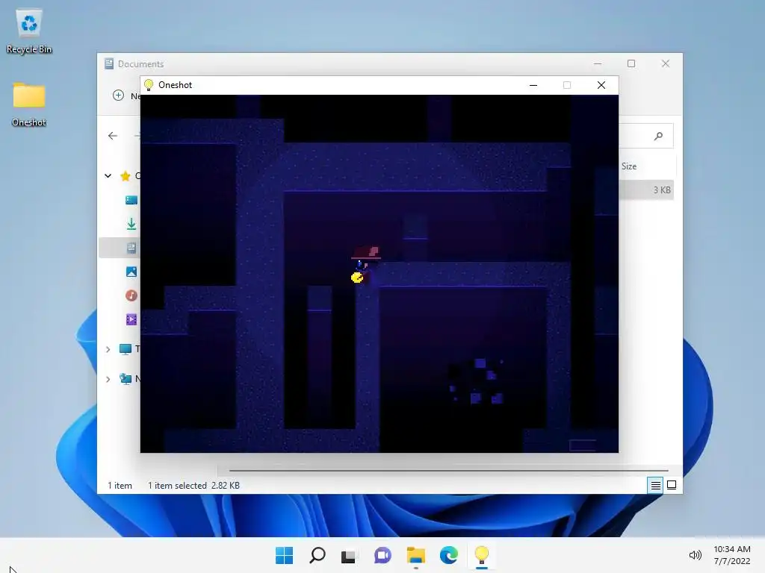Maximize the Documents window
Image resolution: width=765 pixels, height=573 pixels.
click(631, 64)
